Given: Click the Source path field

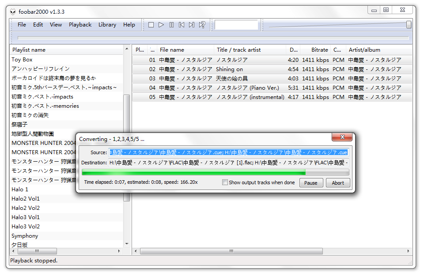Looking at the screenshot, I should point(228,152).
